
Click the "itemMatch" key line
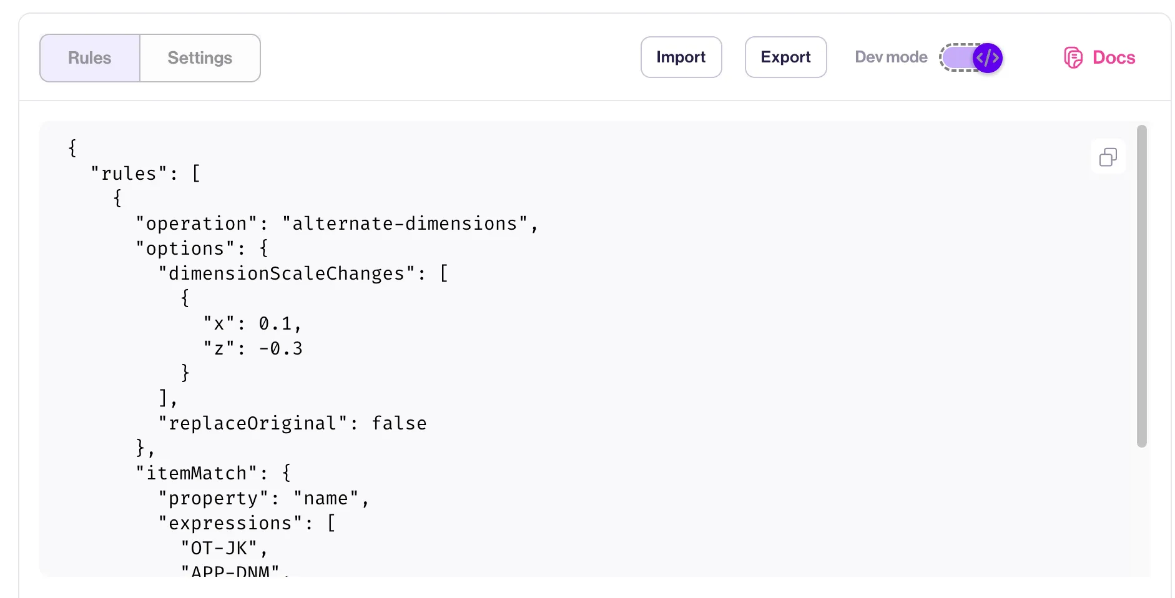point(213,473)
